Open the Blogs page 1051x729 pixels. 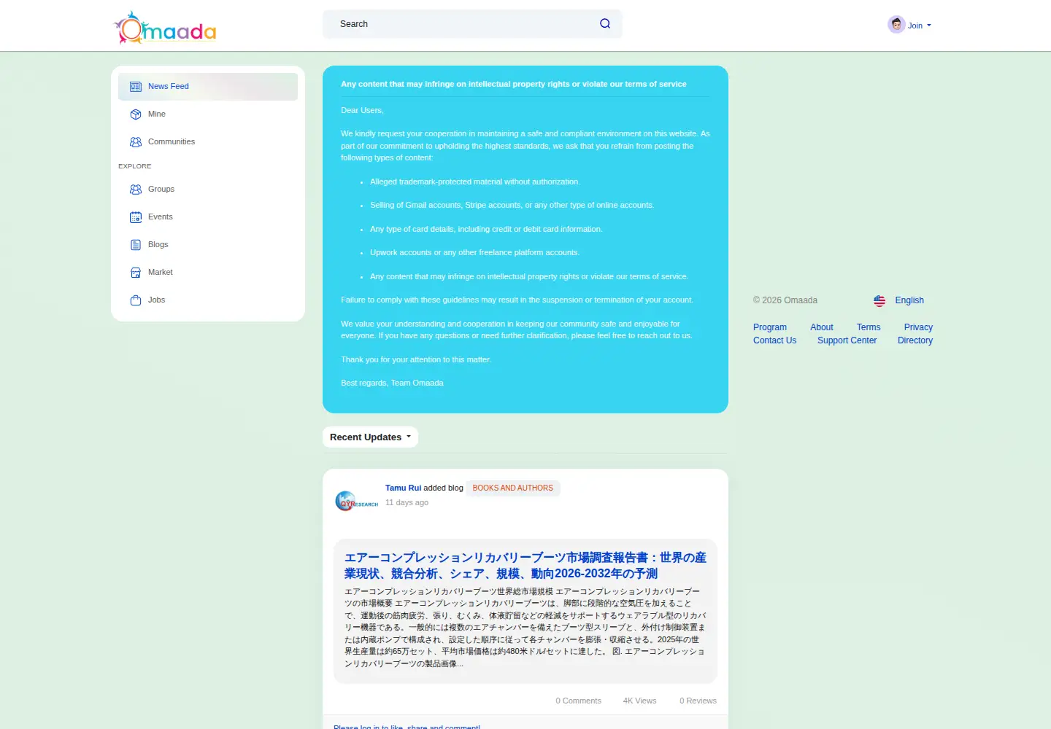point(208,245)
